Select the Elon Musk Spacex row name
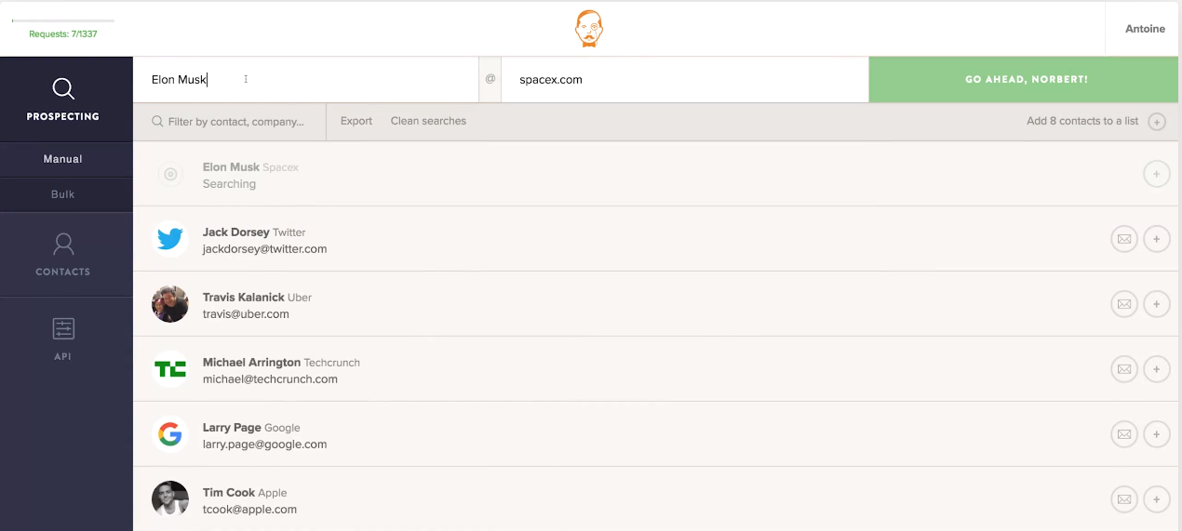Image resolution: width=1182 pixels, height=531 pixels. [250, 167]
